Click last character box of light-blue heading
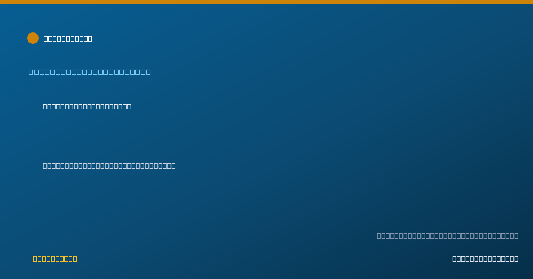 148,72
